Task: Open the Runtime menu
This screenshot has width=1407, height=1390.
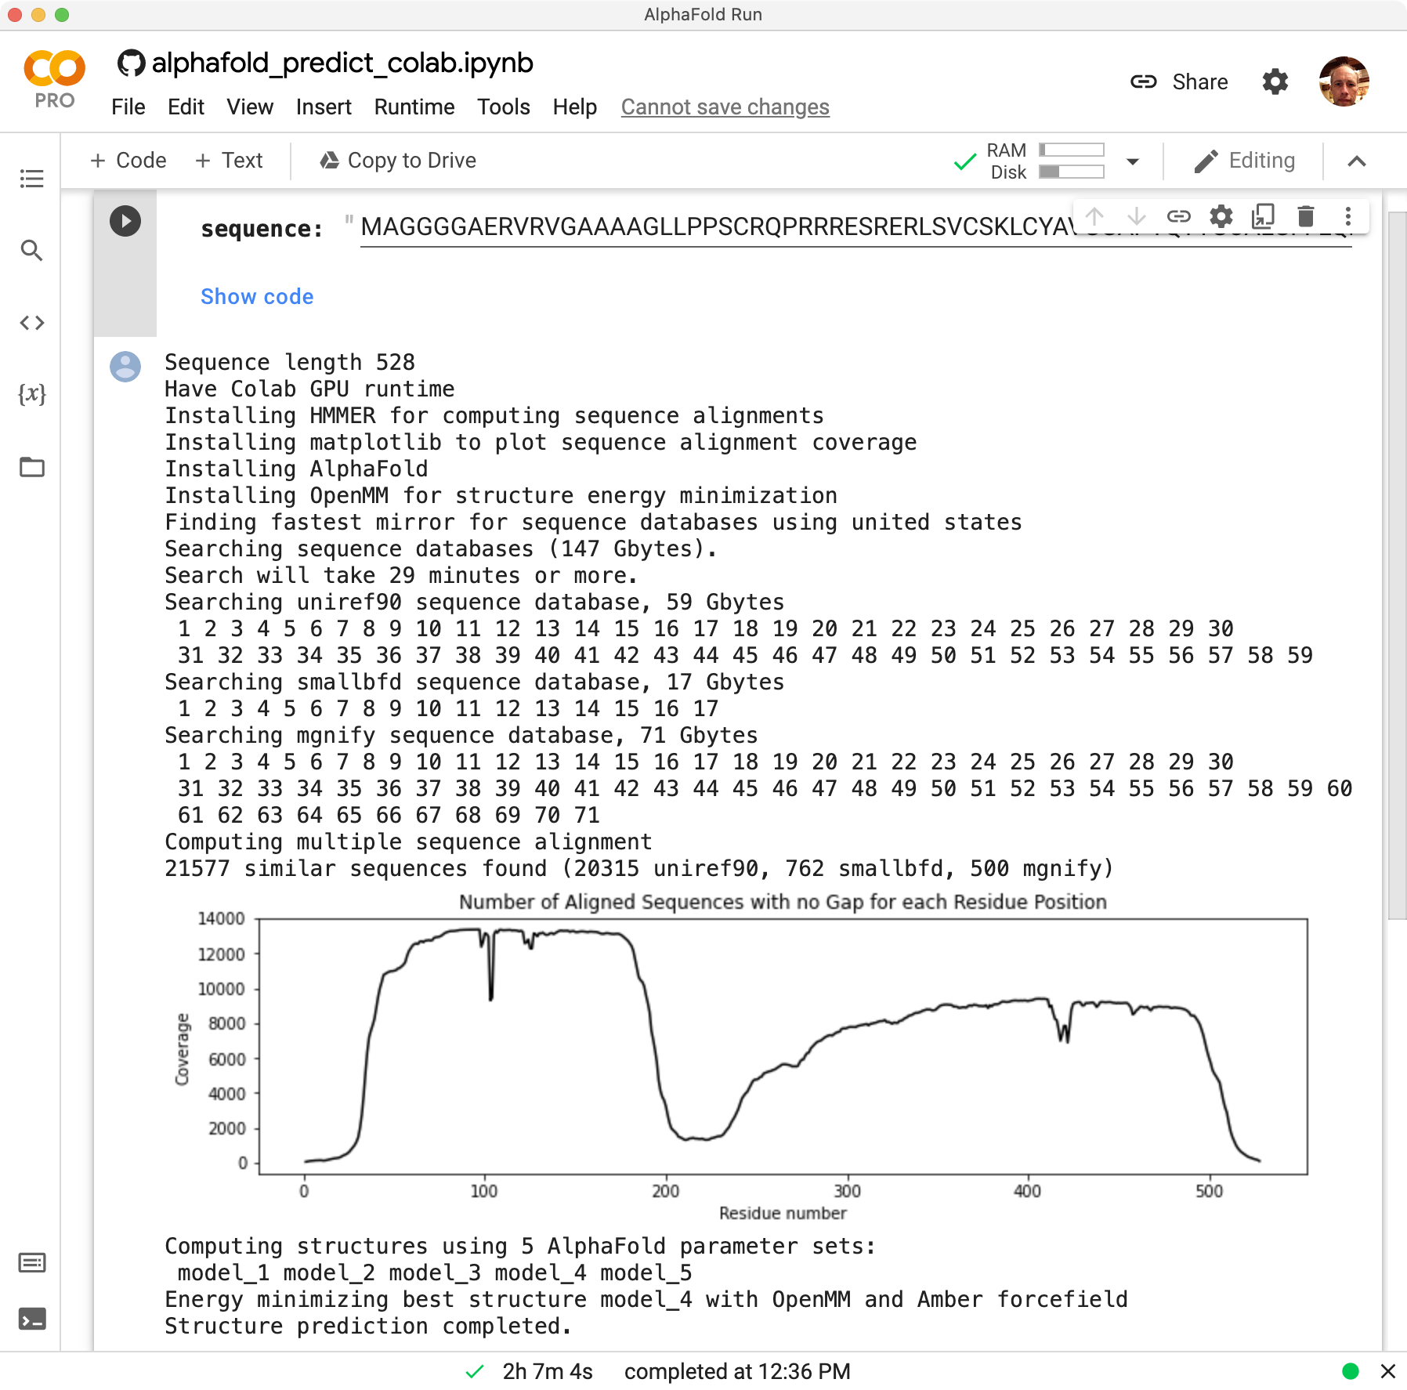Action: pos(414,107)
